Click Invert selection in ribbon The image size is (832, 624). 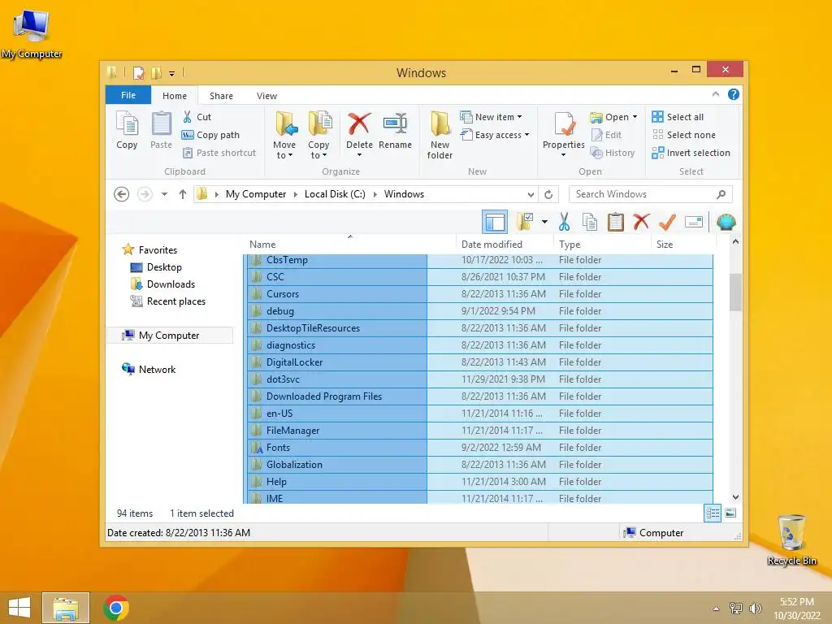(691, 153)
